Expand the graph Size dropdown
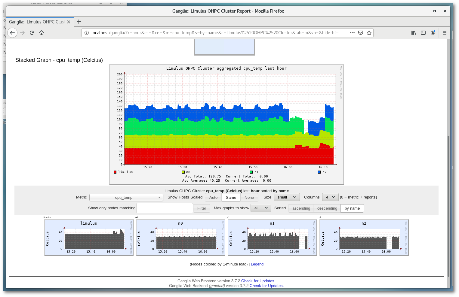459x297 pixels. [x=286, y=197]
